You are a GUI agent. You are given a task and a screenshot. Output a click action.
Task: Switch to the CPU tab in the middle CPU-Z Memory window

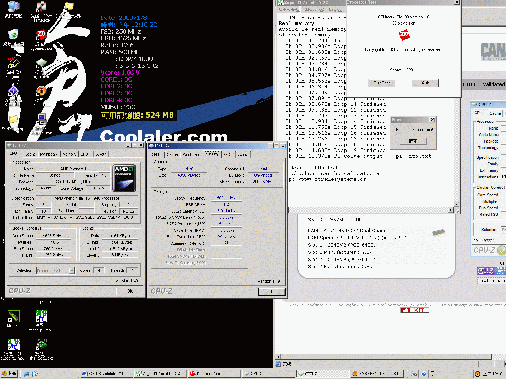click(155, 154)
